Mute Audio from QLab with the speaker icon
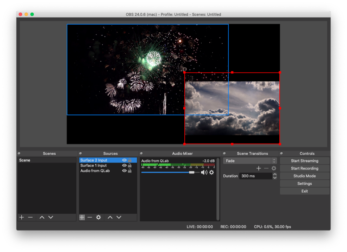 coord(204,172)
